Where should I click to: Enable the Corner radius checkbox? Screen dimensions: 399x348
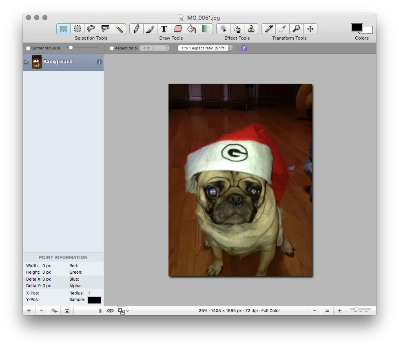pos(28,48)
